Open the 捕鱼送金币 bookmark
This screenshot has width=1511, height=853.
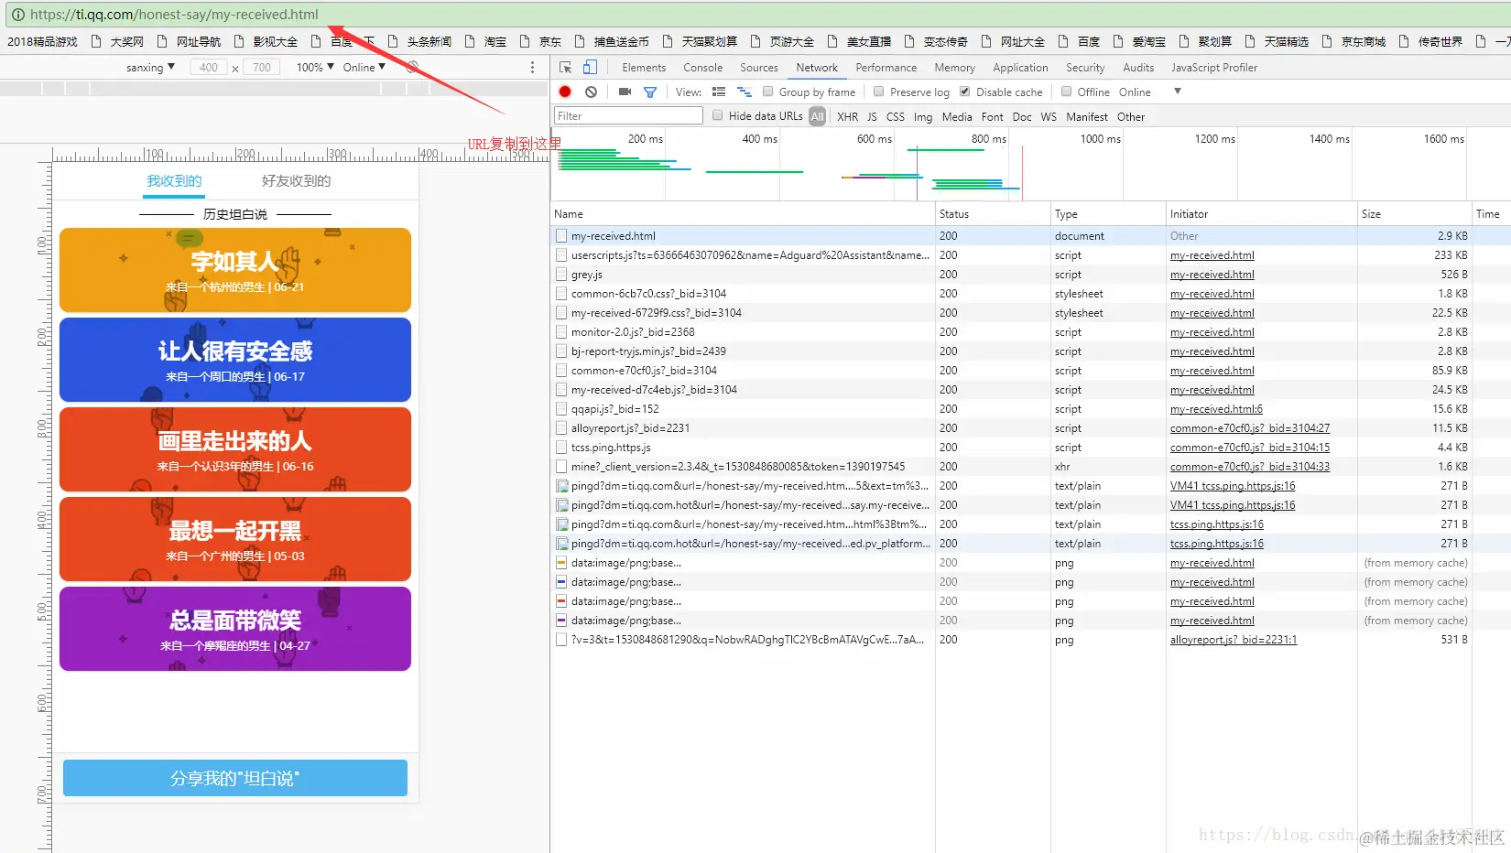(x=612, y=42)
